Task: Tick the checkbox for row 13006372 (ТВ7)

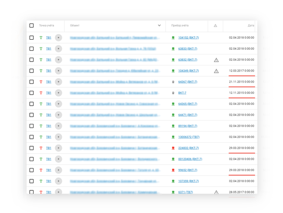Action: (32, 137)
